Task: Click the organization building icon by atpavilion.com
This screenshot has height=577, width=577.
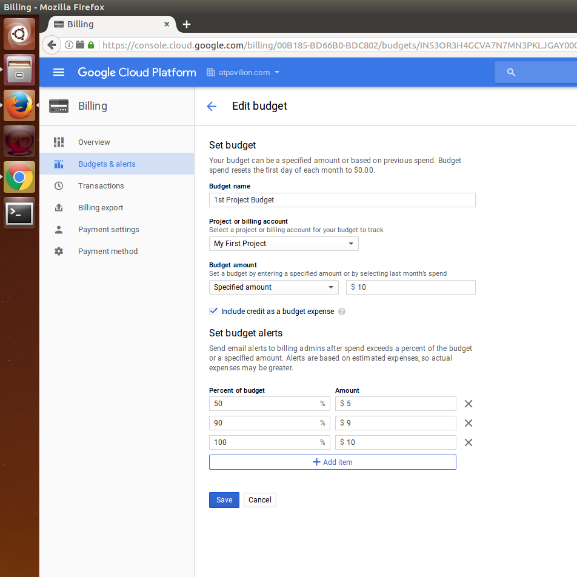Action: [210, 73]
